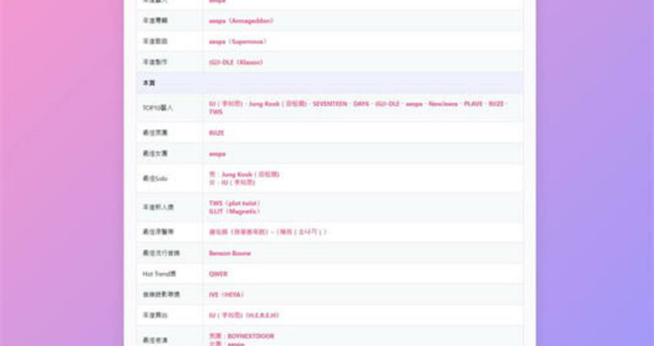654x346 pixels.
Task: Click the TOP10 row label cell
Action: 170,108
